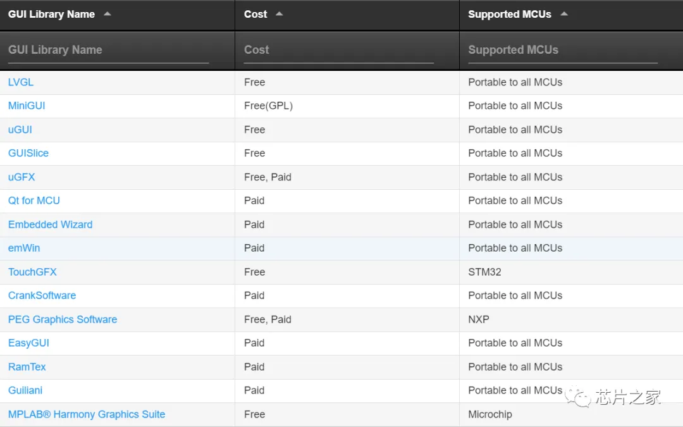Click the Qt for MCU link

pos(34,201)
